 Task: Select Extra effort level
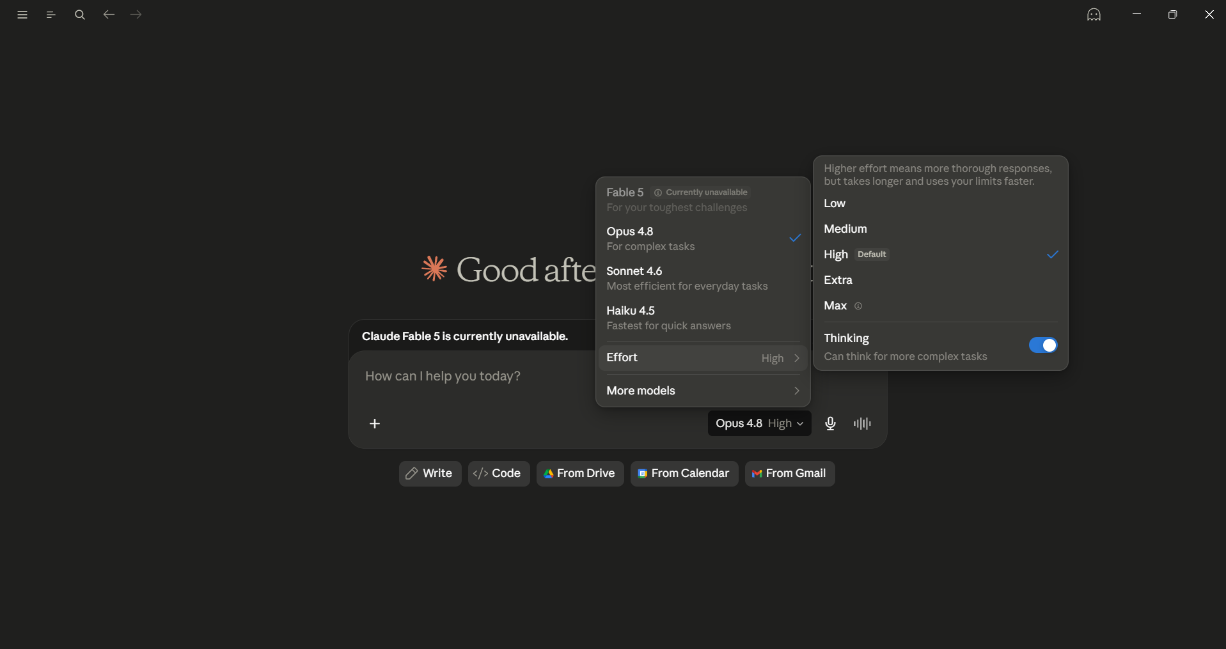click(940, 280)
